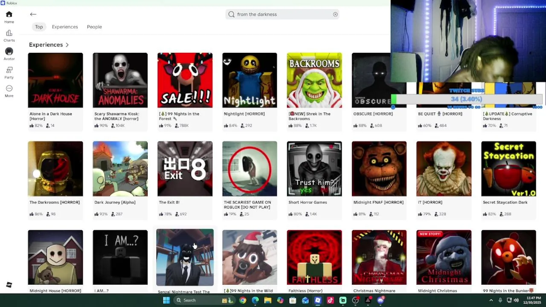Open Google Chrome from taskbar
Image resolution: width=546 pixels, height=307 pixels.
click(243, 300)
